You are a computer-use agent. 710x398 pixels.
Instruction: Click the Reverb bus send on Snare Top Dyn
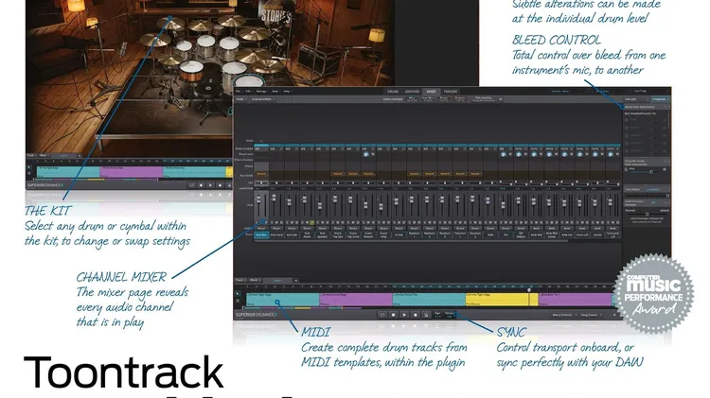338,174
